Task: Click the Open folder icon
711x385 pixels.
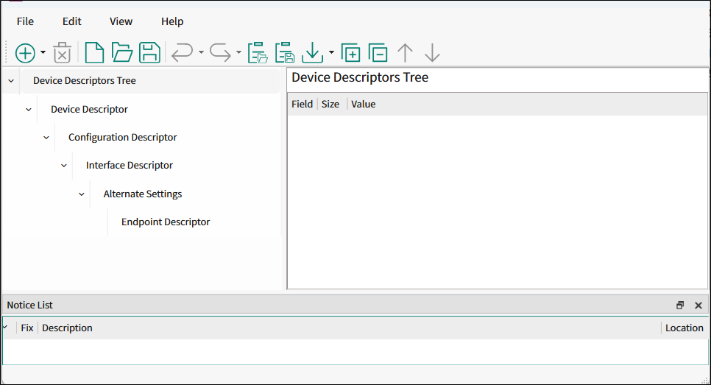Action: tap(122, 52)
